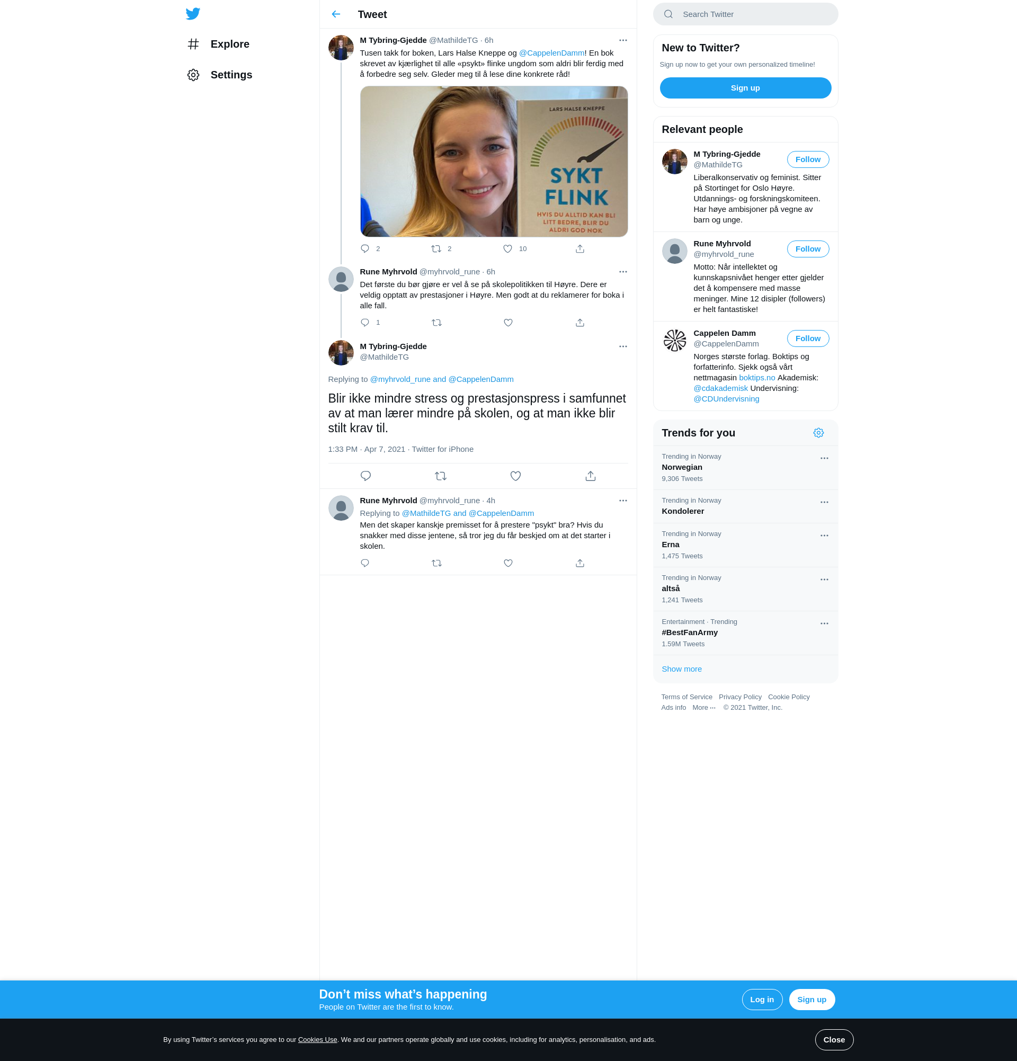Open options for Kondolerer trend
The width and height of the screenshot is (1017, 1061).
(824, 502)
